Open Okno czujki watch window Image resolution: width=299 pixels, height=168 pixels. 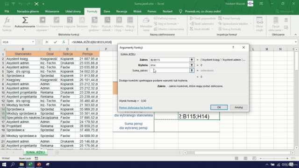pyautogui.click(x=259, y=24)
